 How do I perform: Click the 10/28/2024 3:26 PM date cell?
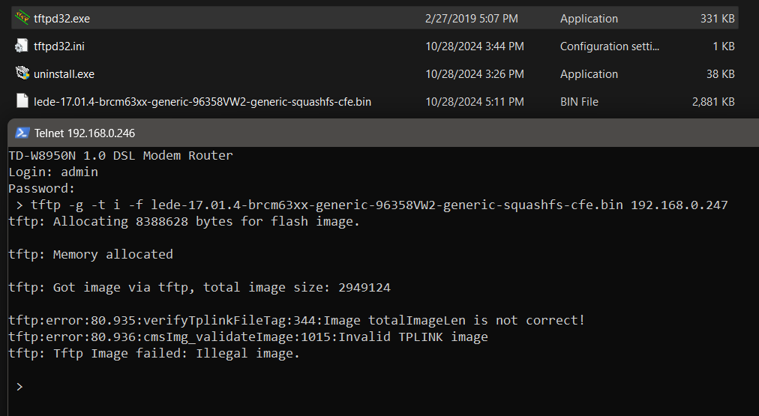(x=474, y=74)
